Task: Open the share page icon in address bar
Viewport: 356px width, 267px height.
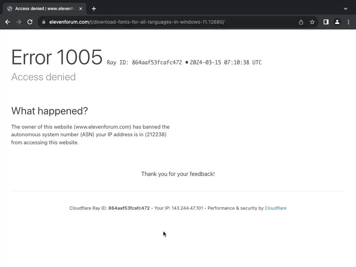Action: click(x=301, y=22)
